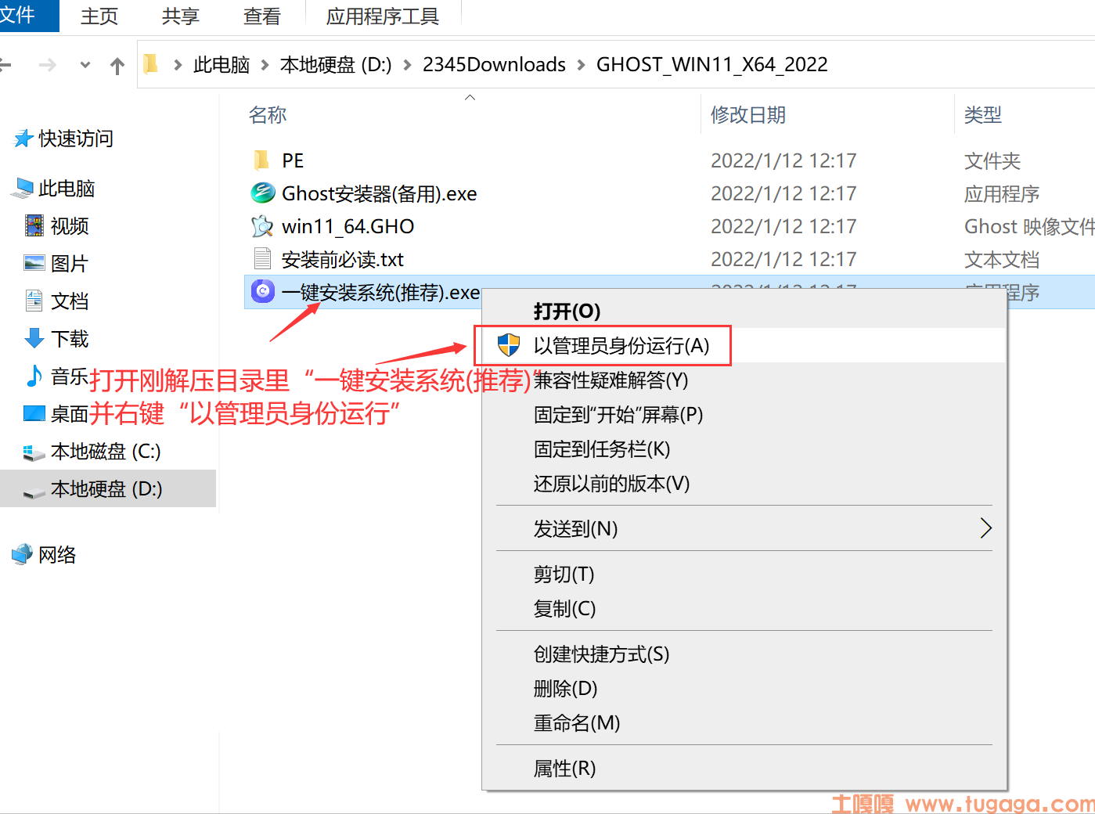Viewport: 1095px width, 814px height.
Task: Click the 一键安装系统(推荐).exe icon
Action: pyautogui.click(x=263, y=292)
